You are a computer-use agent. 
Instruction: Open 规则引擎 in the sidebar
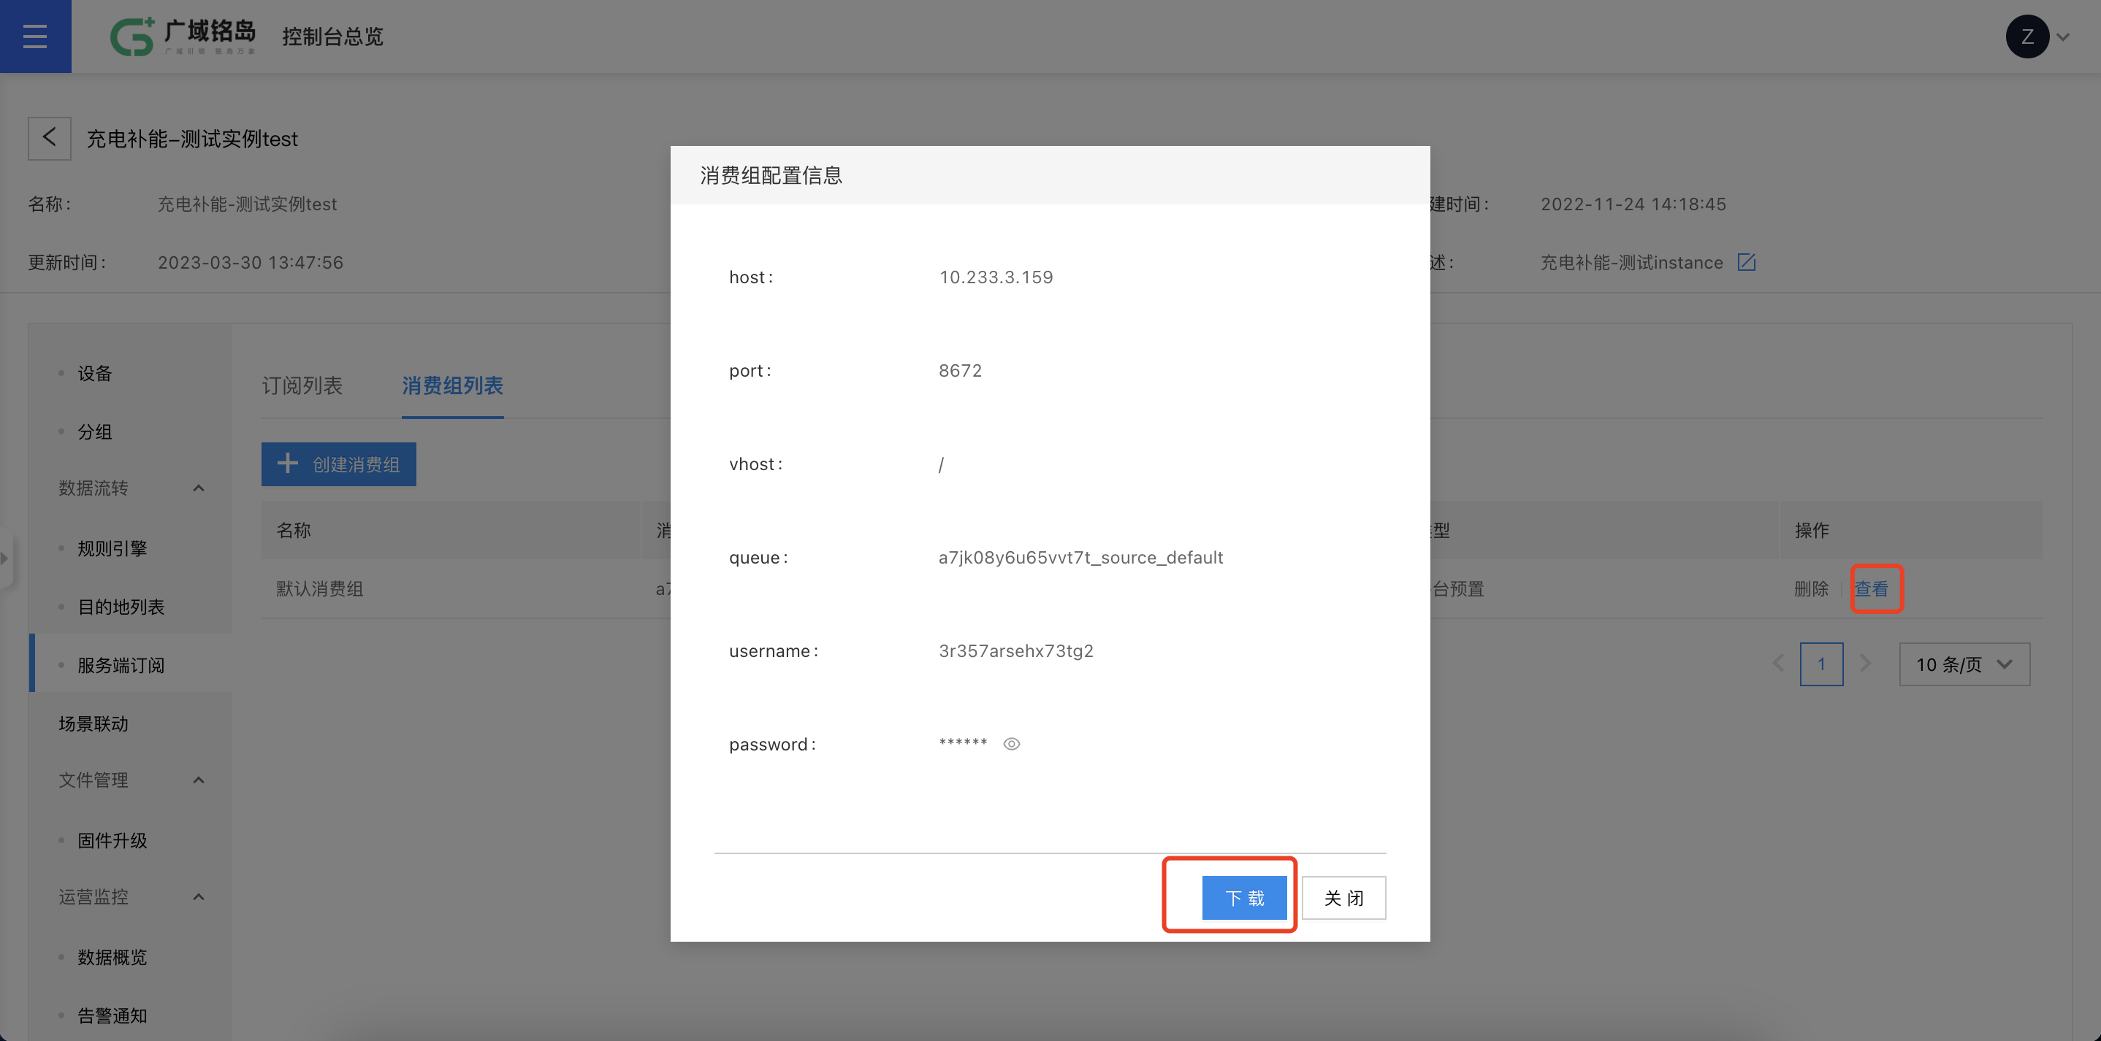(x=113, y=549)
